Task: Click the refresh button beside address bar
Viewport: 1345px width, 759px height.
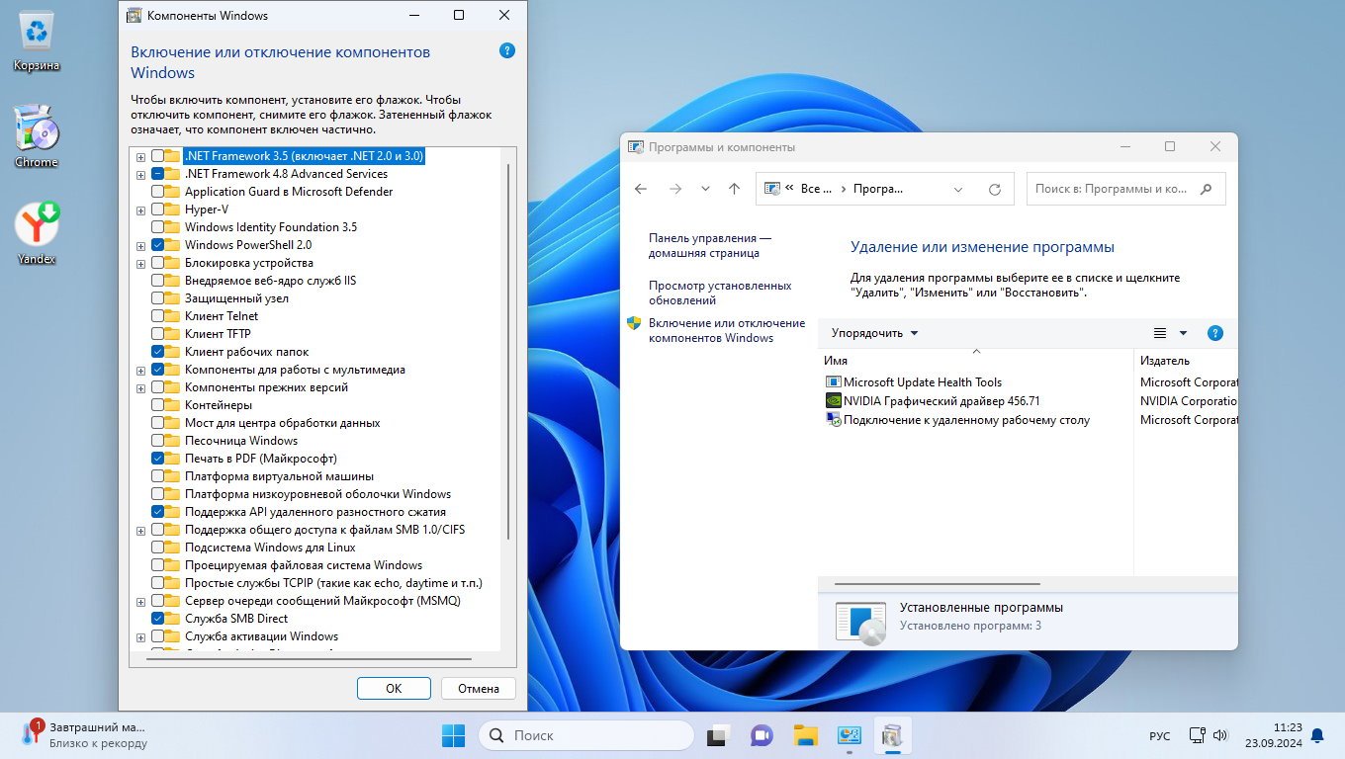Action: tap(995, 189)
